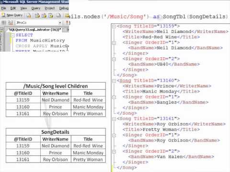
Task: Click the Analysis Services XMLA Query icon
Action: click(51, 15)
